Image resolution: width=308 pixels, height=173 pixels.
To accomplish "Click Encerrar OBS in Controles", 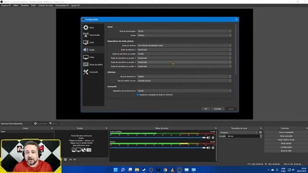I will [x=286, y=151].
